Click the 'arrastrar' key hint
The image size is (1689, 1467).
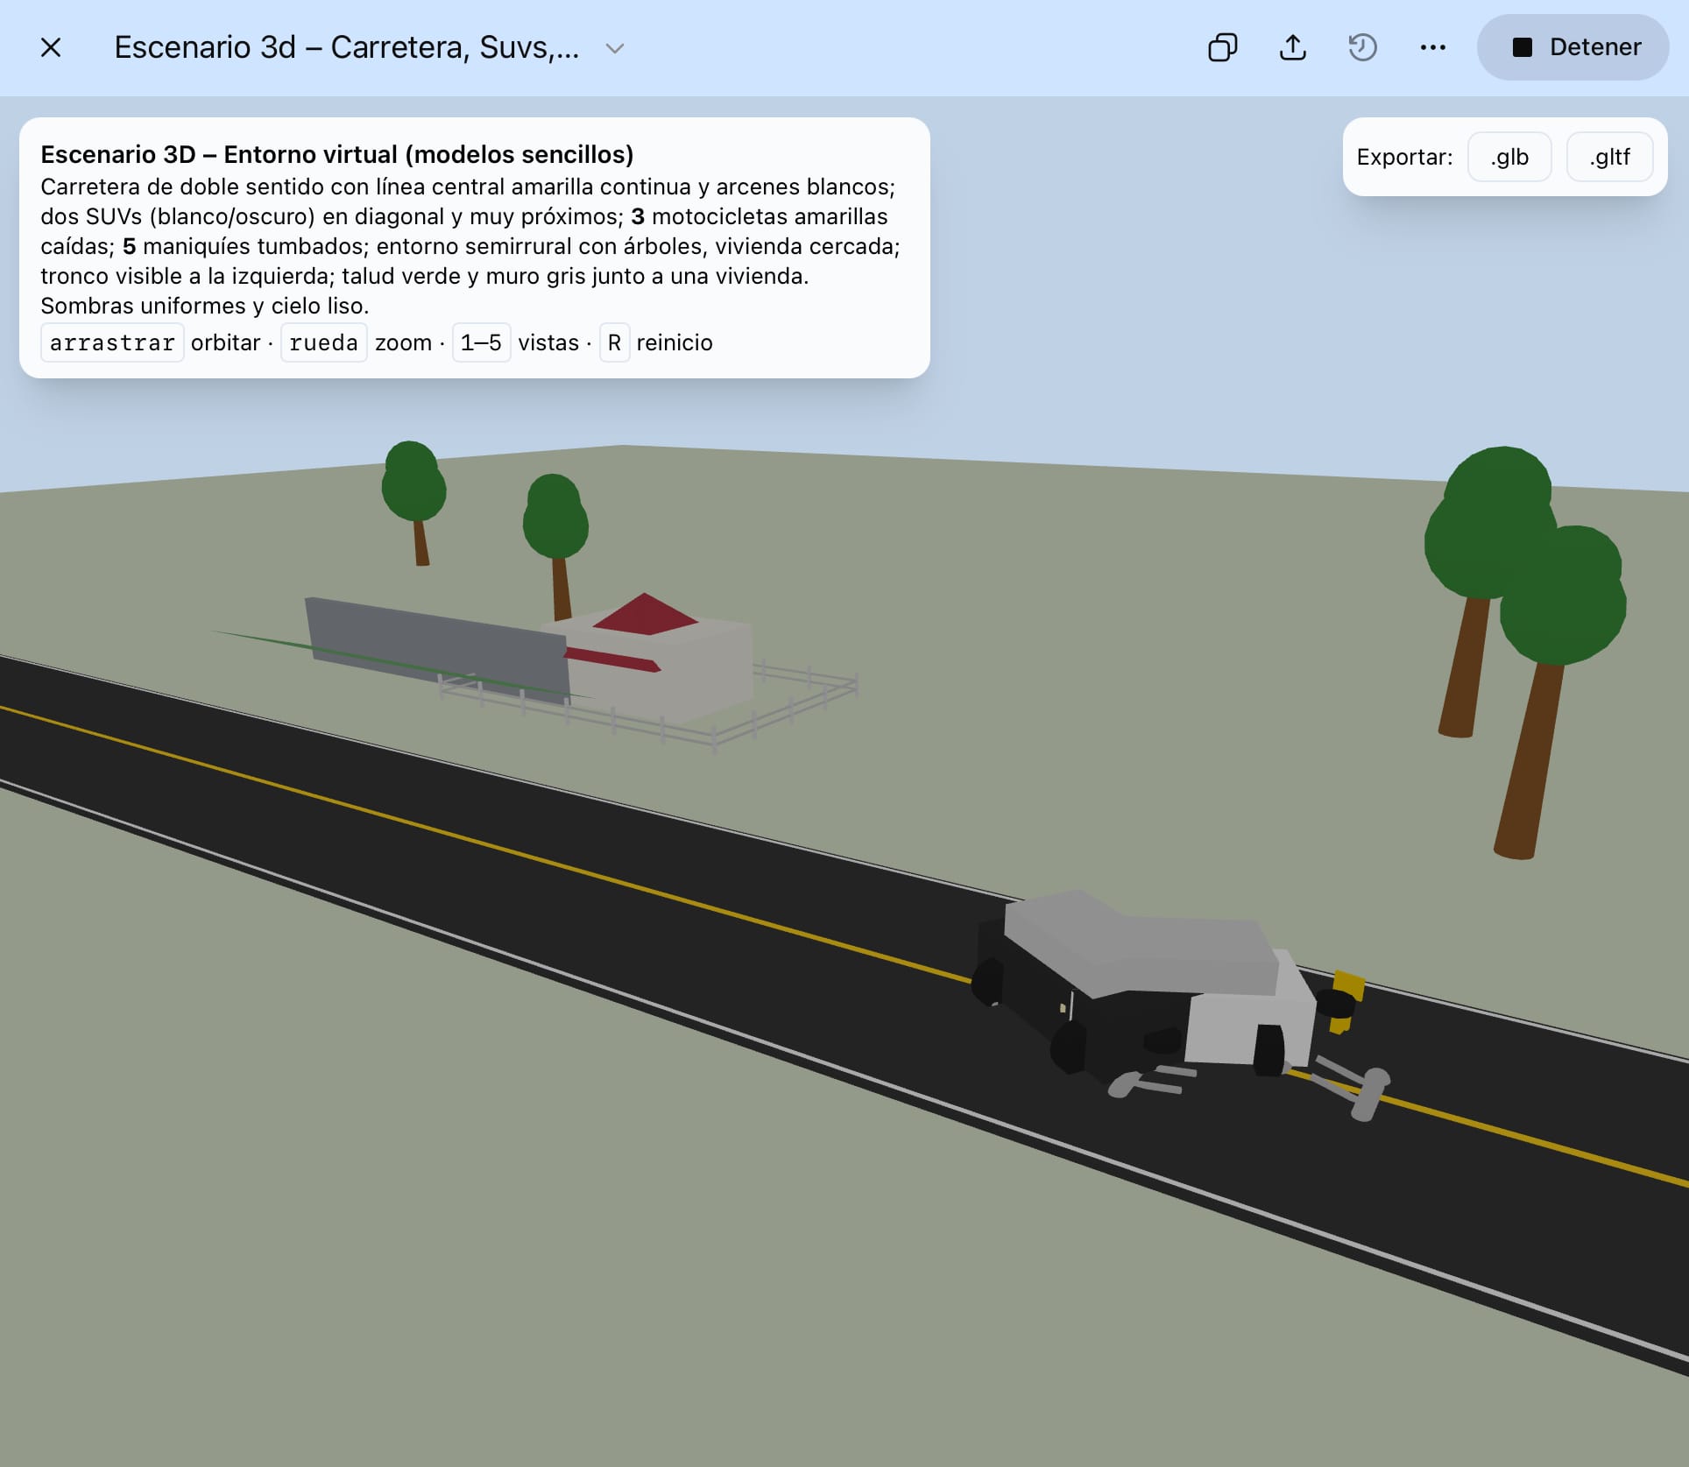(x=112, y=342)
